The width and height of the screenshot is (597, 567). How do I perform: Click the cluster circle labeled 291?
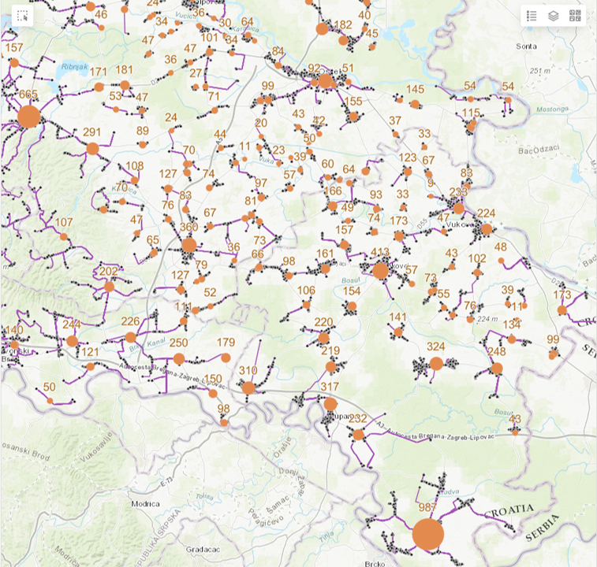point(92,149)
